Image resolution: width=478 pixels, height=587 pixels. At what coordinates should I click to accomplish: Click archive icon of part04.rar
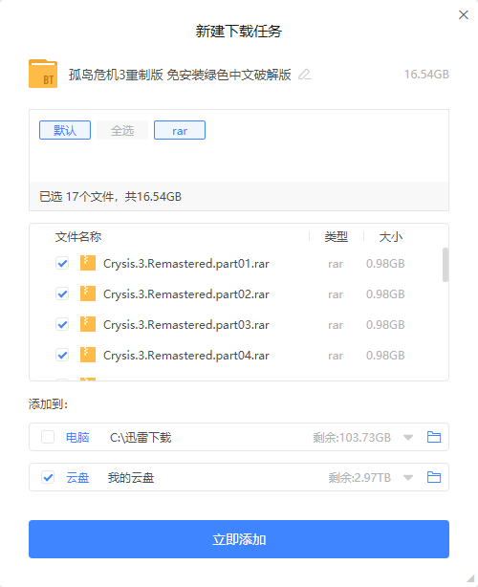coord(88,355)
